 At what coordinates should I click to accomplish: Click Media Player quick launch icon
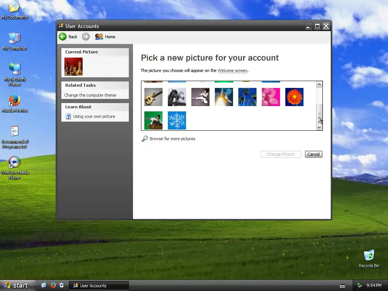coord(62,285)
